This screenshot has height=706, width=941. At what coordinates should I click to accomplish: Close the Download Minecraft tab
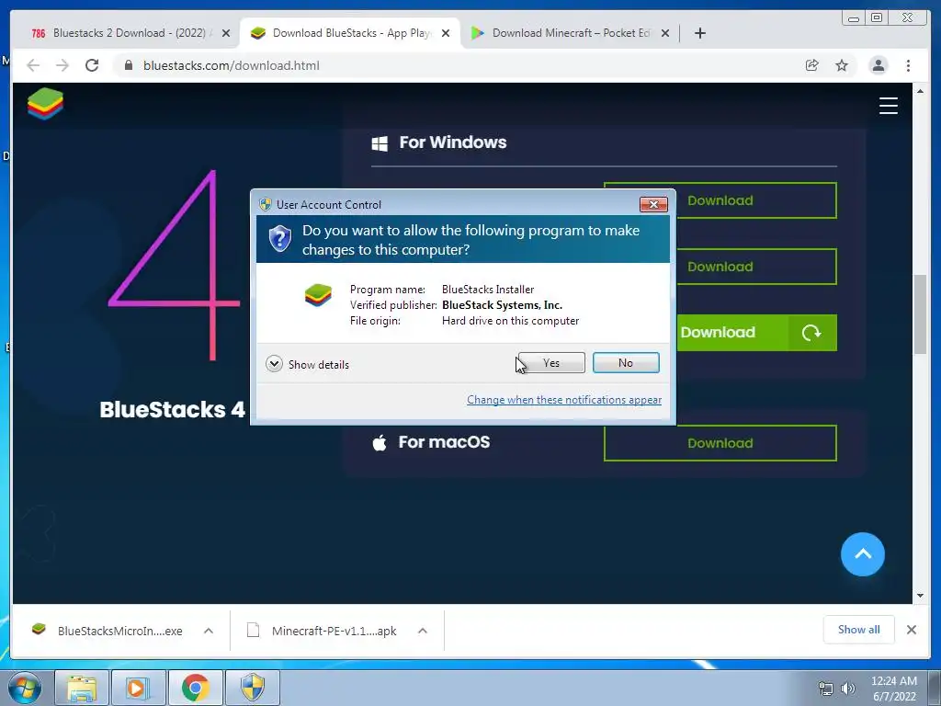tap(665, 34)
